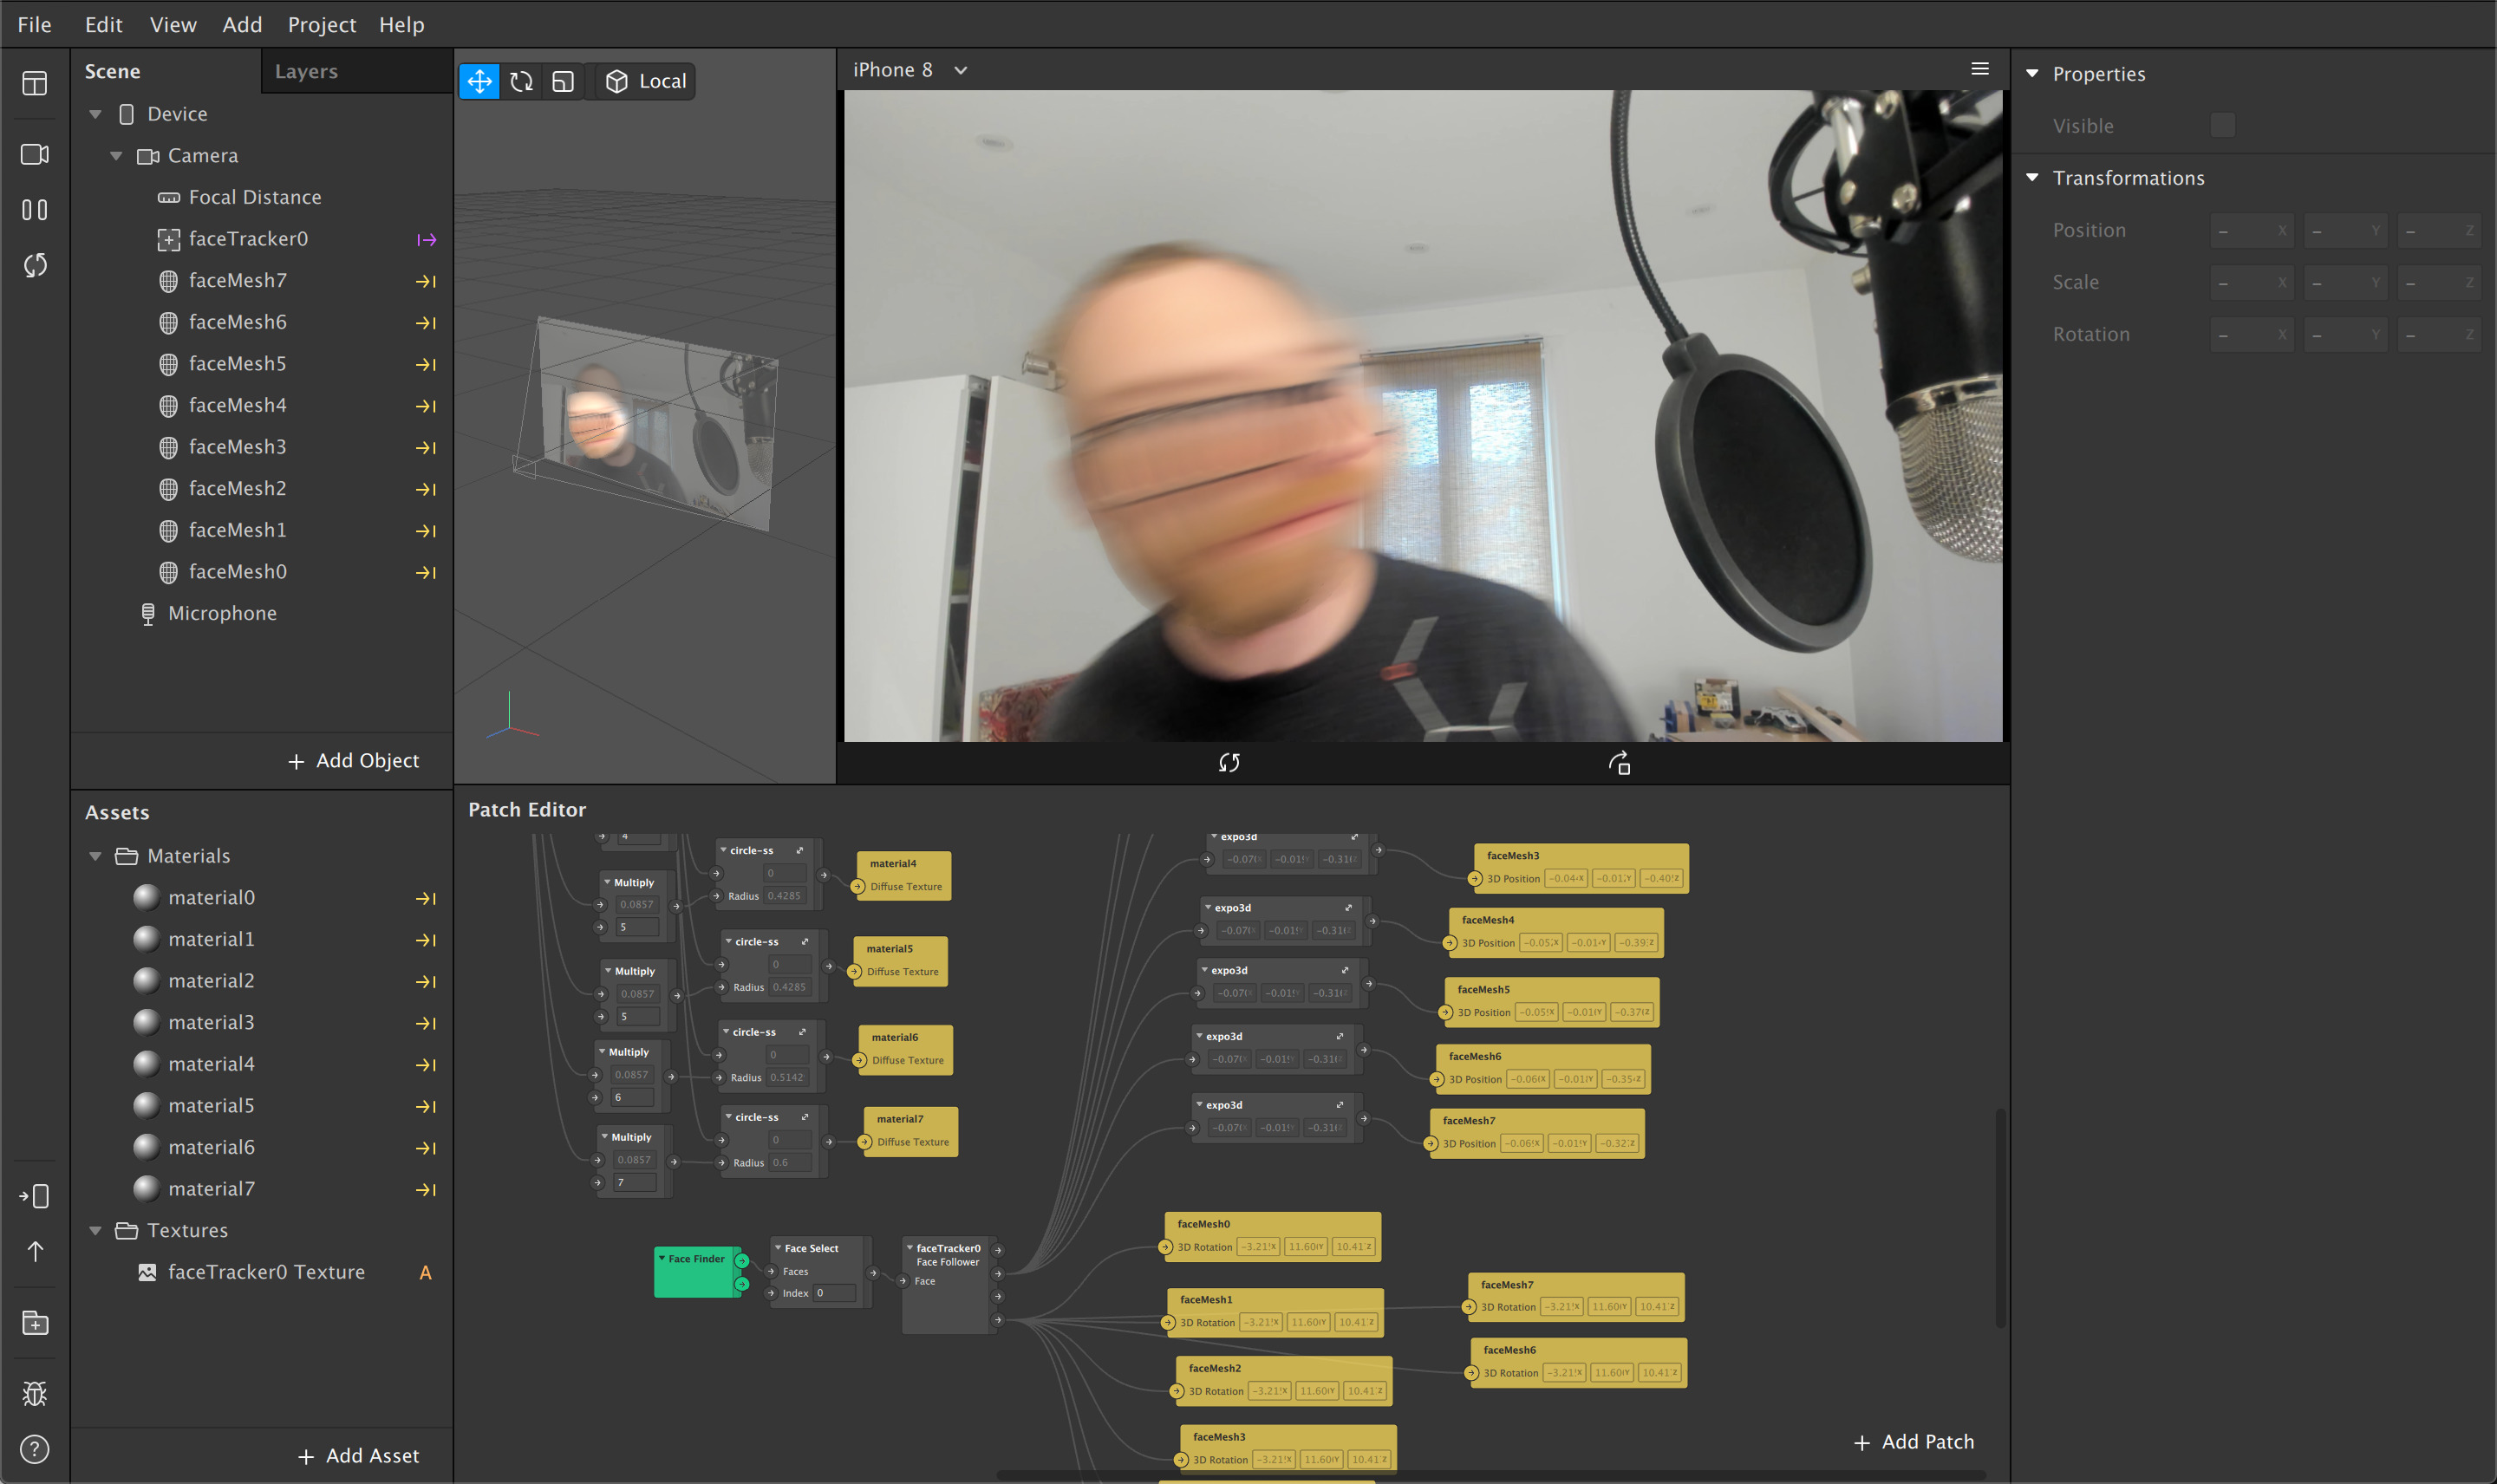Report a bug using the bug icon
This screenshot has width=2497, height=1484.
coord(34,1393)
